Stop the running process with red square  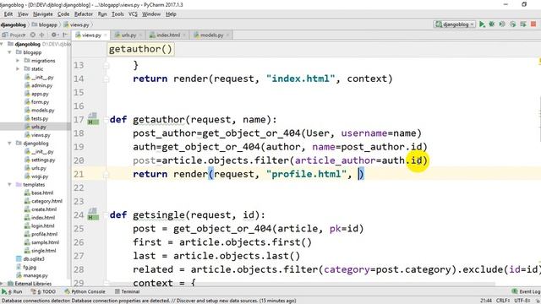pyautogui.click(x=533, y=24)
